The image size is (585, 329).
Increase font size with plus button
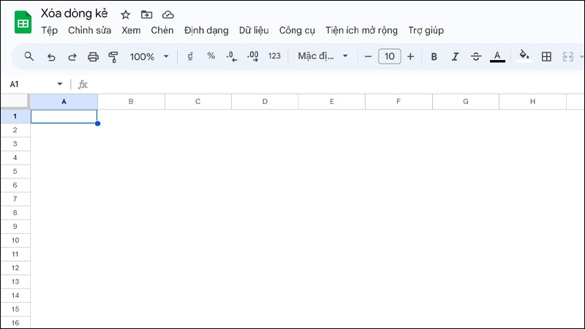point(410,57)
